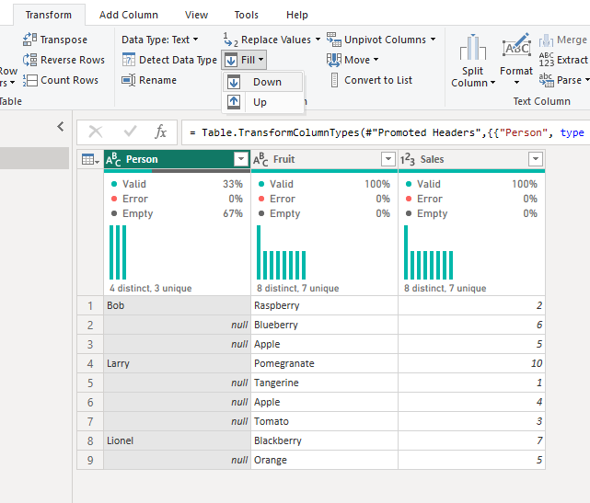The width and height of the screenshot is (590, 503).
Task: Open the Sales column filter dropdown
Action: pos(535,159)
